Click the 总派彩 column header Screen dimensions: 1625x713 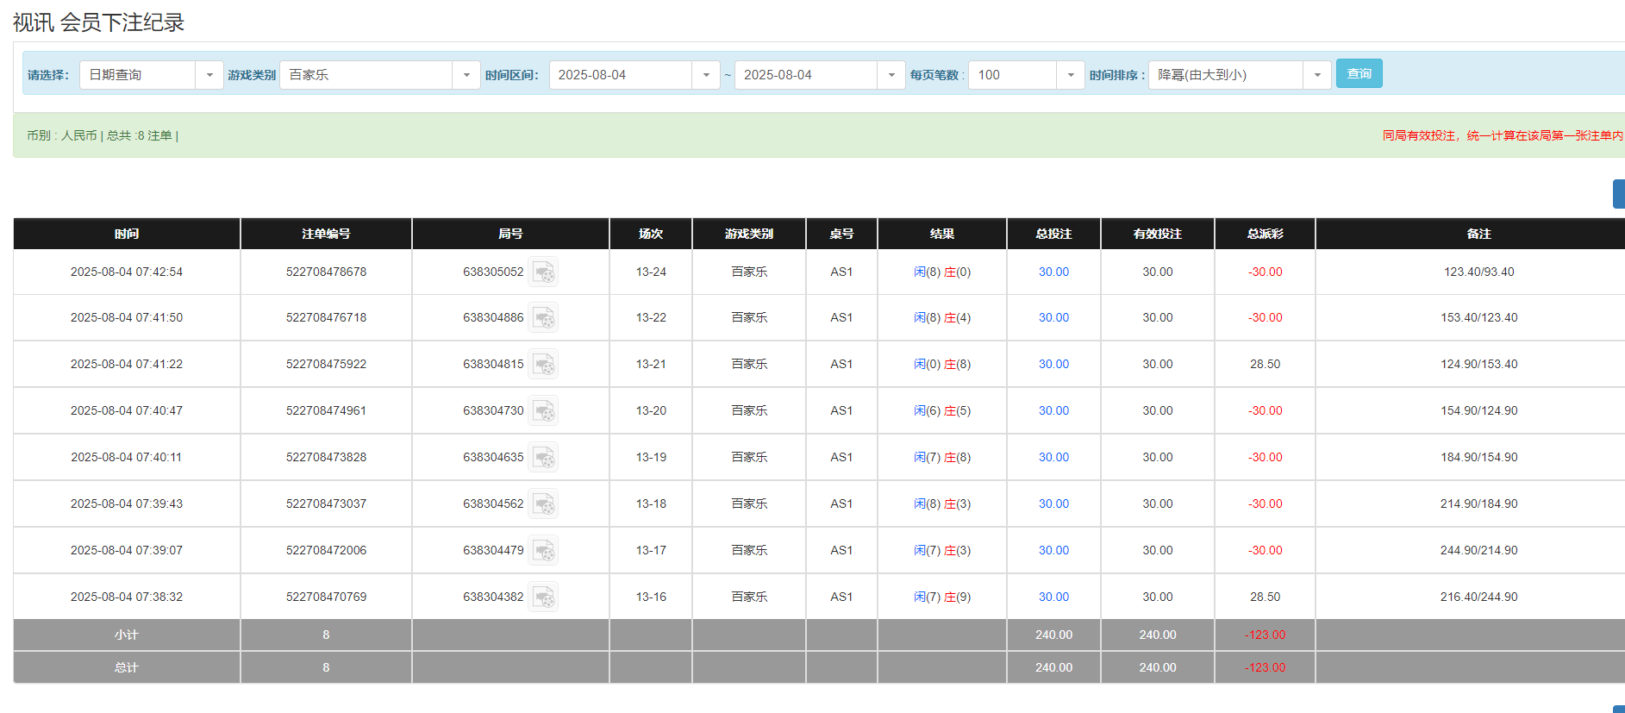[1265, 234]
